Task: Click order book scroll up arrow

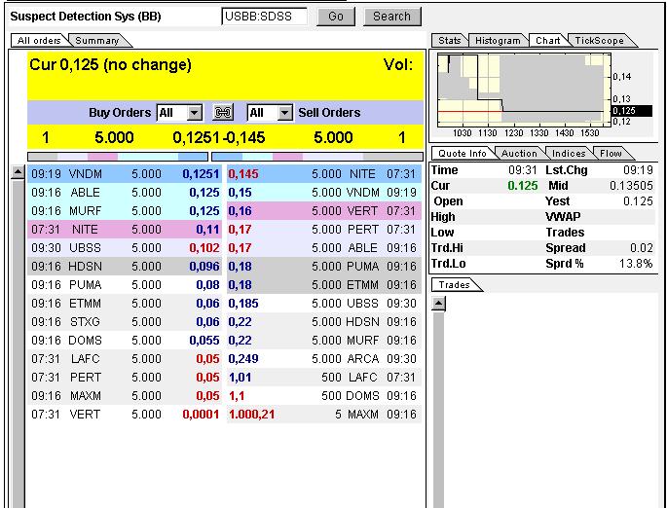Action: pyautogui.click(x=18, y=172)
